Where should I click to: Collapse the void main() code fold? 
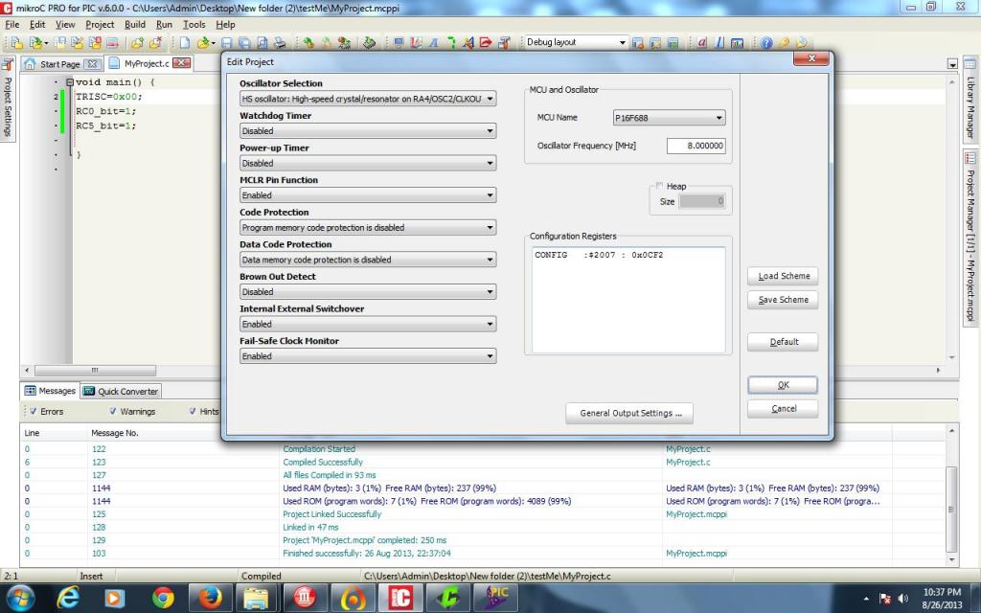click(x=70, y=82)
